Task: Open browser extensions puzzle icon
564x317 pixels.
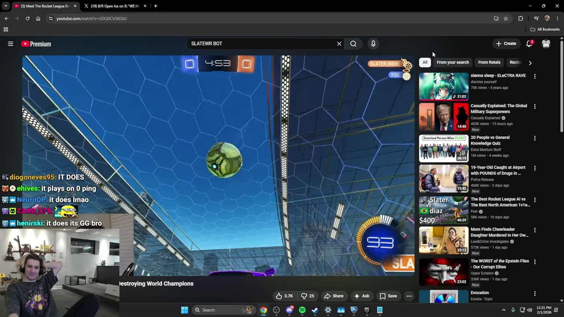Action: point(521,18)
